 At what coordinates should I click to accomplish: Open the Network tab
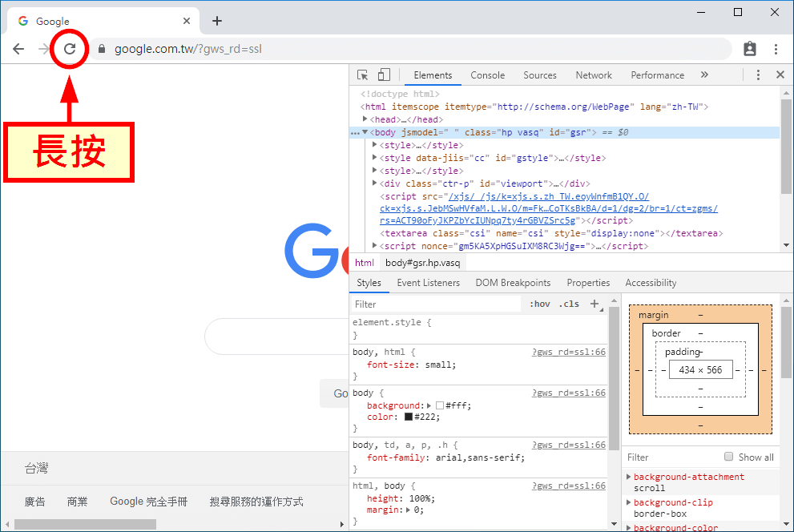(x=594, y=75)
